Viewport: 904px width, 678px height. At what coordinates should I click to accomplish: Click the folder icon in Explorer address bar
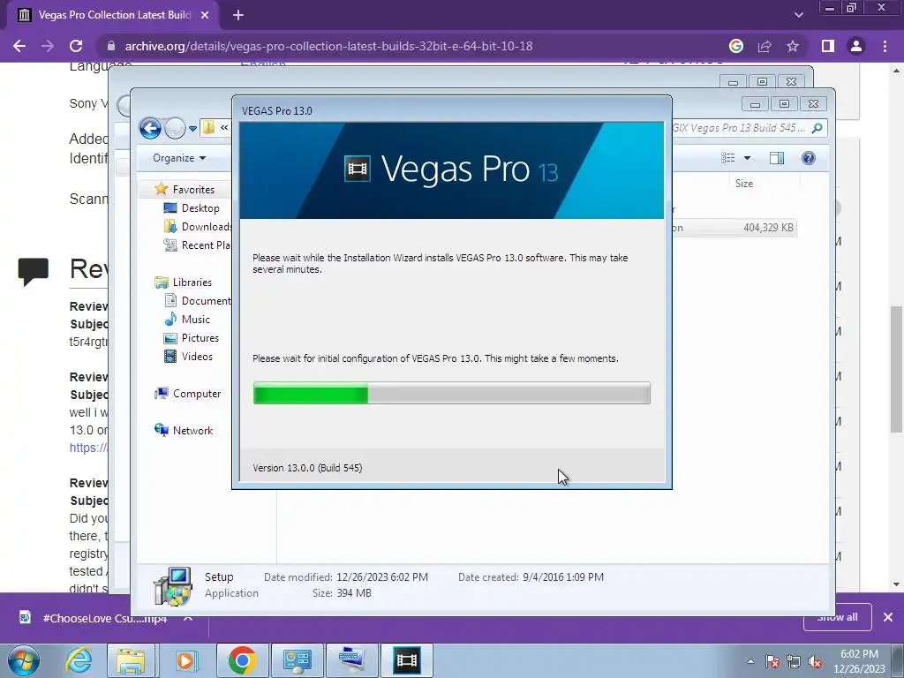pos(208,127)
